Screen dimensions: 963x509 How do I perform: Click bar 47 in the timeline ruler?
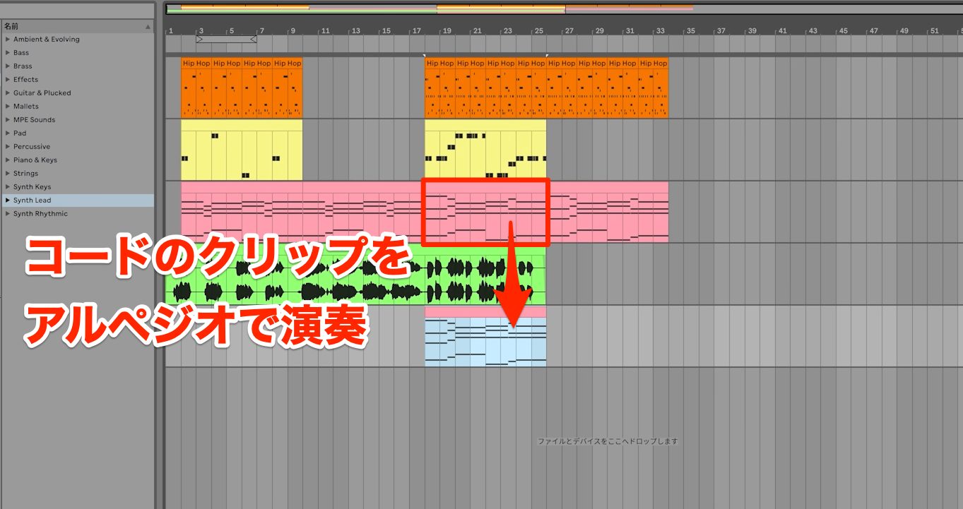click(x=874, y=31)
